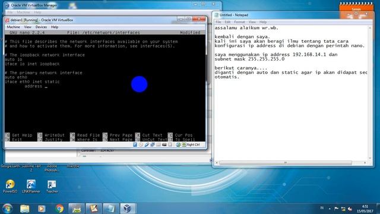
Task: Open the Teacher desktop shortcut
Action: click(52, 186)
